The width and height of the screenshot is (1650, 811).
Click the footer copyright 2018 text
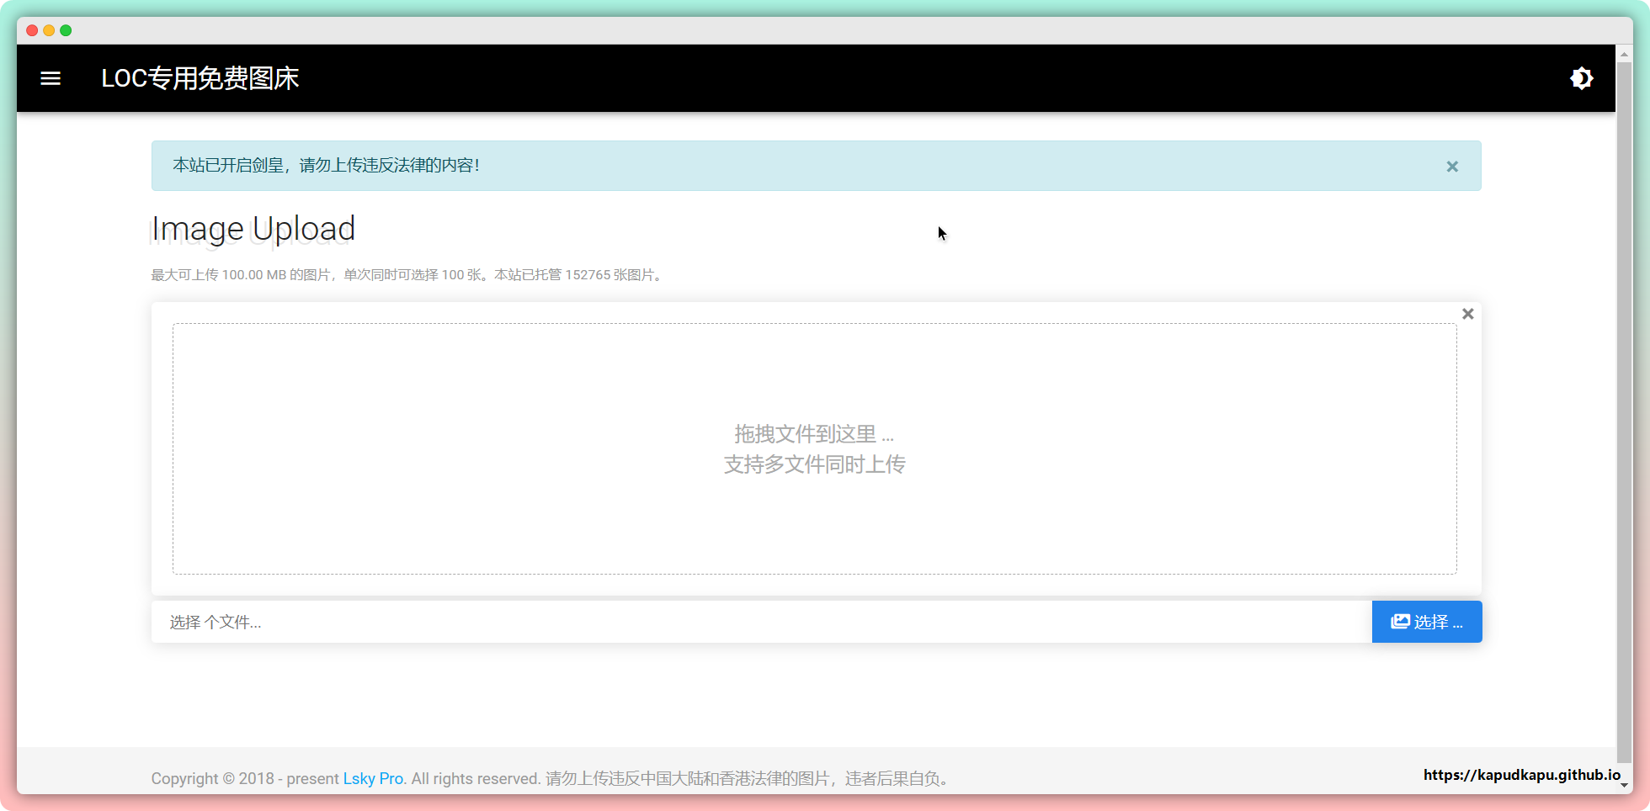(x=244, y=778)
